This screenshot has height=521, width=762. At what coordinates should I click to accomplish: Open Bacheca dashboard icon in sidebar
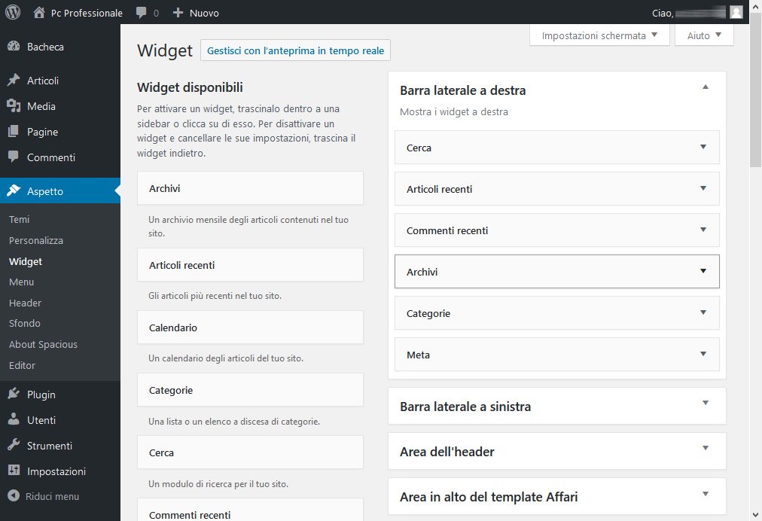click(x=14, y=47)
